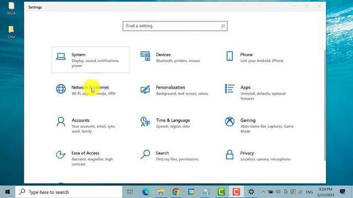
Task: Open the Gaming Xbox icon
Action: coord(229,122)
